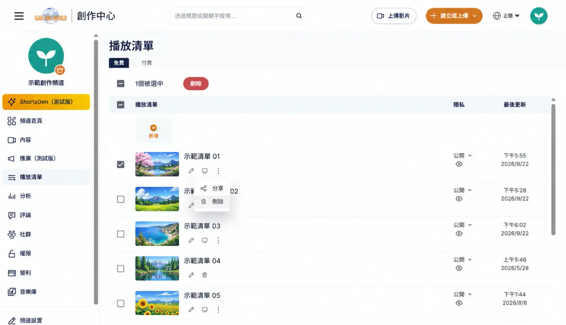
Task: Edit 示範清單 01 with pencil icon
Action: (x=191, y=171)
